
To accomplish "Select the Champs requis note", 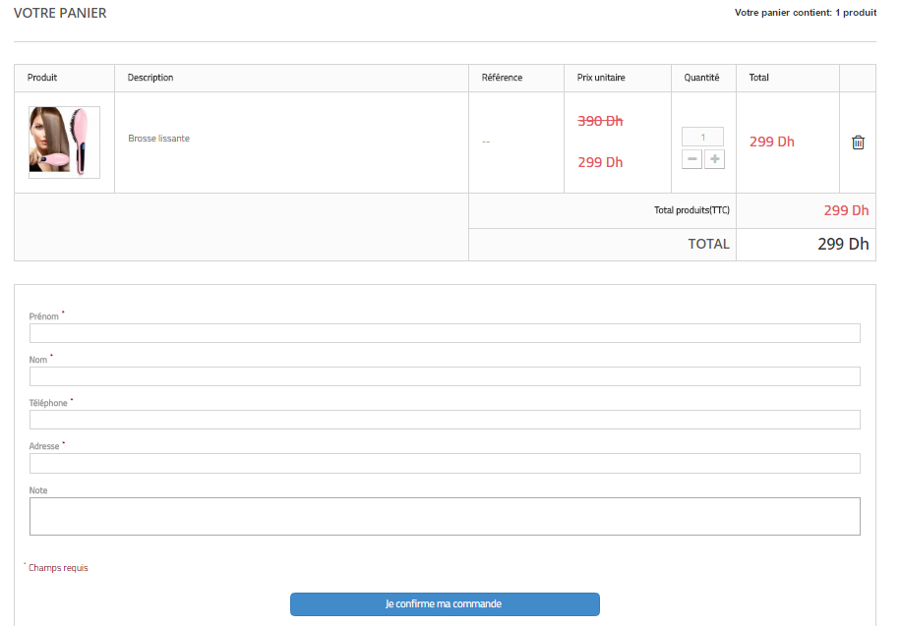I will click(58, 568).
